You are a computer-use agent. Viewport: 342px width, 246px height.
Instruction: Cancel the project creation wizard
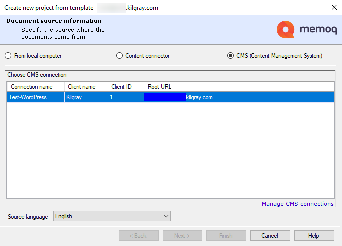pyautogui.click(x=270, y=235)
